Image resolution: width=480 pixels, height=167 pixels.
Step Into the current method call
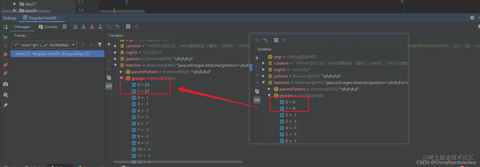[x=83, y=27]
